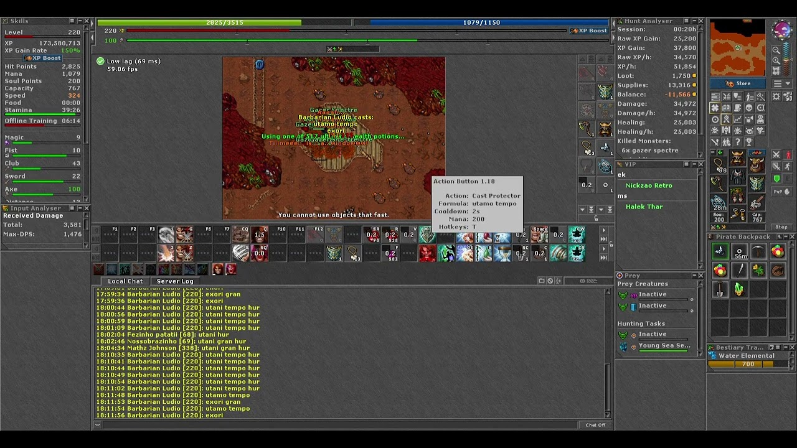This screenshot has width=797, height=448.
Task: Use the Q 1.5 cooldown action button
Action: 260,235
